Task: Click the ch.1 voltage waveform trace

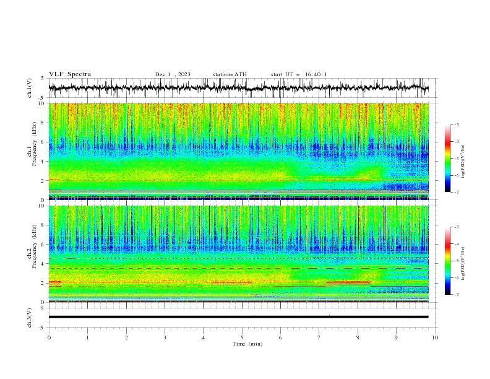Action: click(x=238, y=88)
